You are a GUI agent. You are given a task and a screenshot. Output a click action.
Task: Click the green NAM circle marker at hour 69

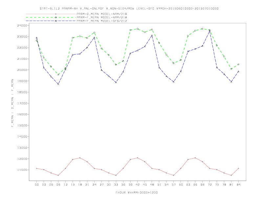click(x=203, y=29)
